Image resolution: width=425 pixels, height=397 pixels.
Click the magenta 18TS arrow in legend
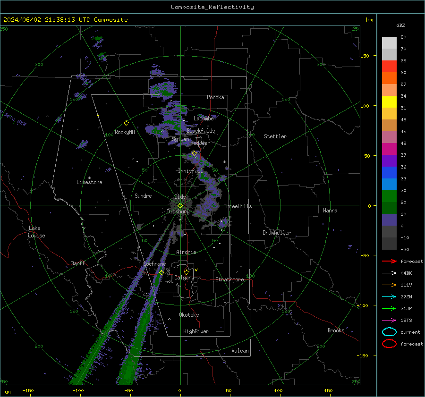[389, 321]
